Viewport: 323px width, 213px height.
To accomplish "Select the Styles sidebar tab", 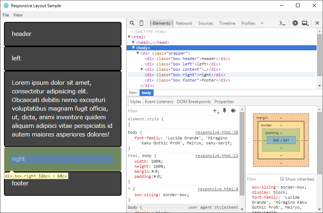I will pyautogui.click(x=136, y=102).
